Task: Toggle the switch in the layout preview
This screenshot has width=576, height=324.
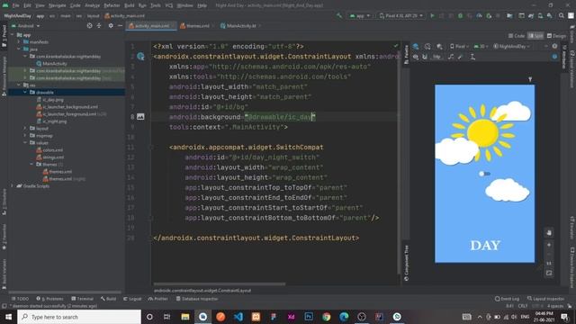Action: point(484,174)
